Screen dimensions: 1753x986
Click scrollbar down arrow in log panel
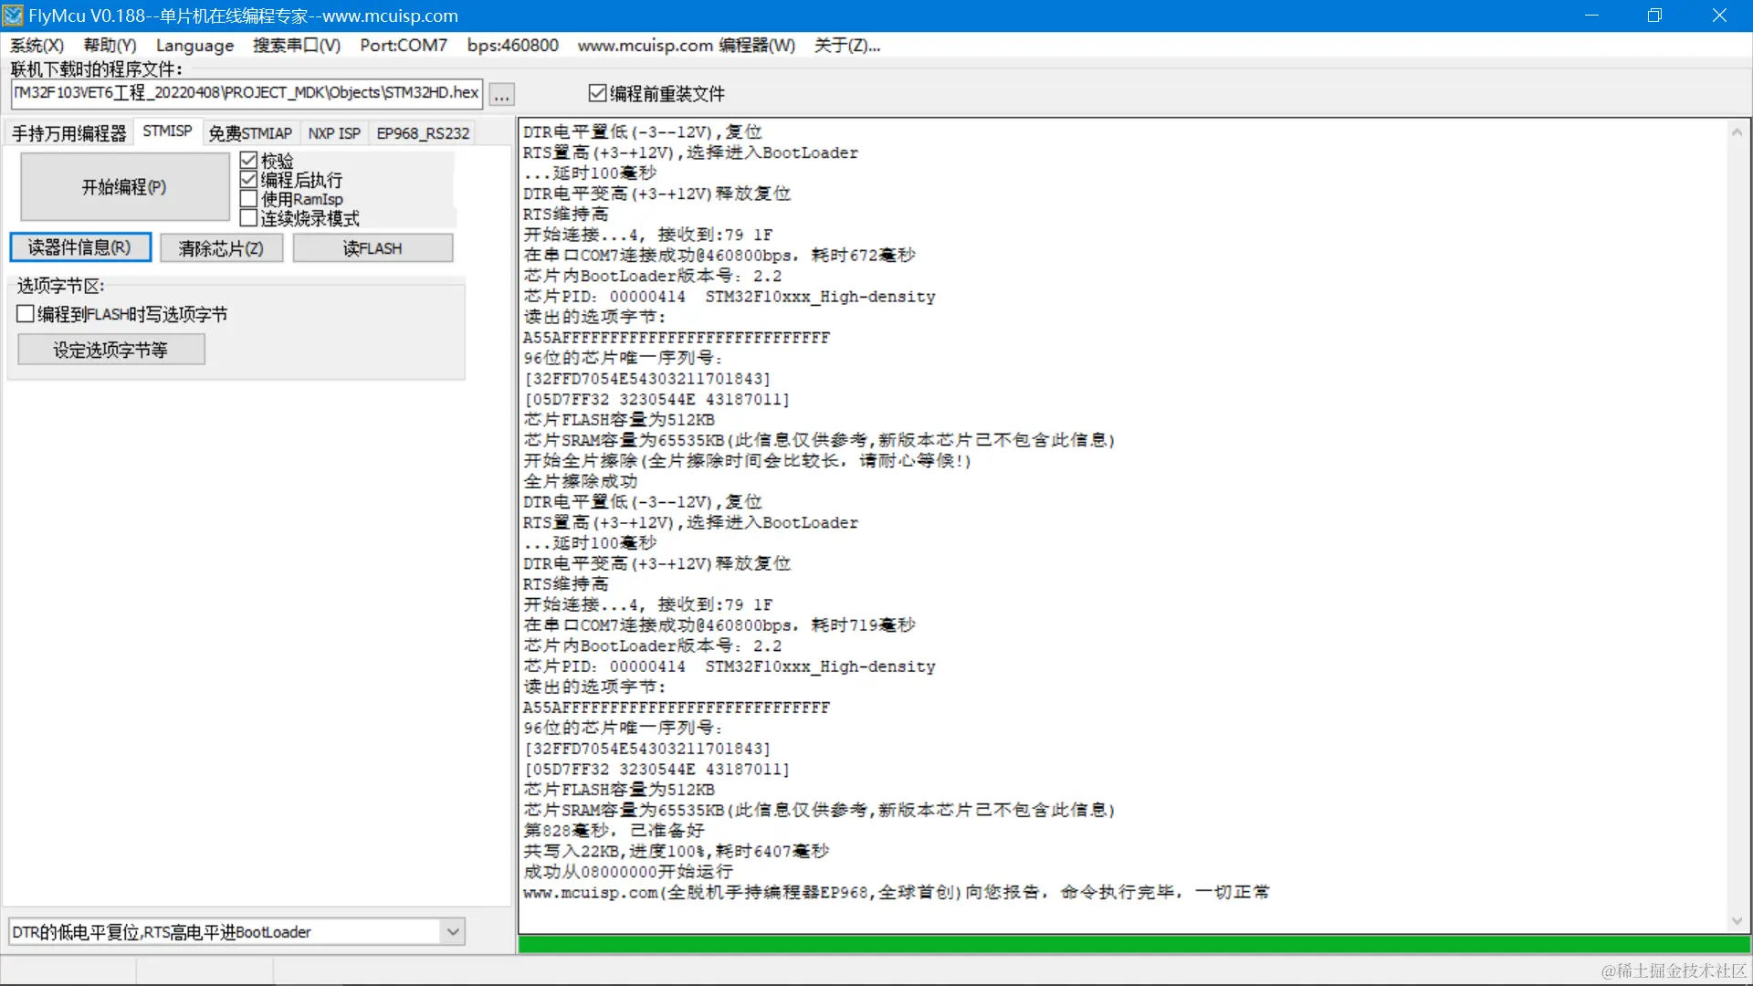tap(1737, 921)
